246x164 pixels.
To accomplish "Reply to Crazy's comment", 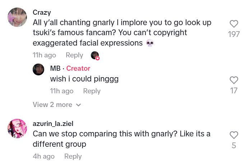I will coord(74,55).
